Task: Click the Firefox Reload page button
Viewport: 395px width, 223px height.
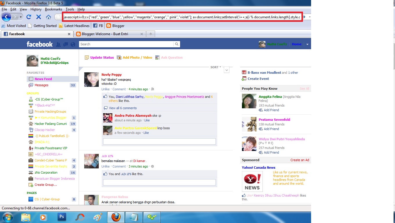Action: point(29,17)
